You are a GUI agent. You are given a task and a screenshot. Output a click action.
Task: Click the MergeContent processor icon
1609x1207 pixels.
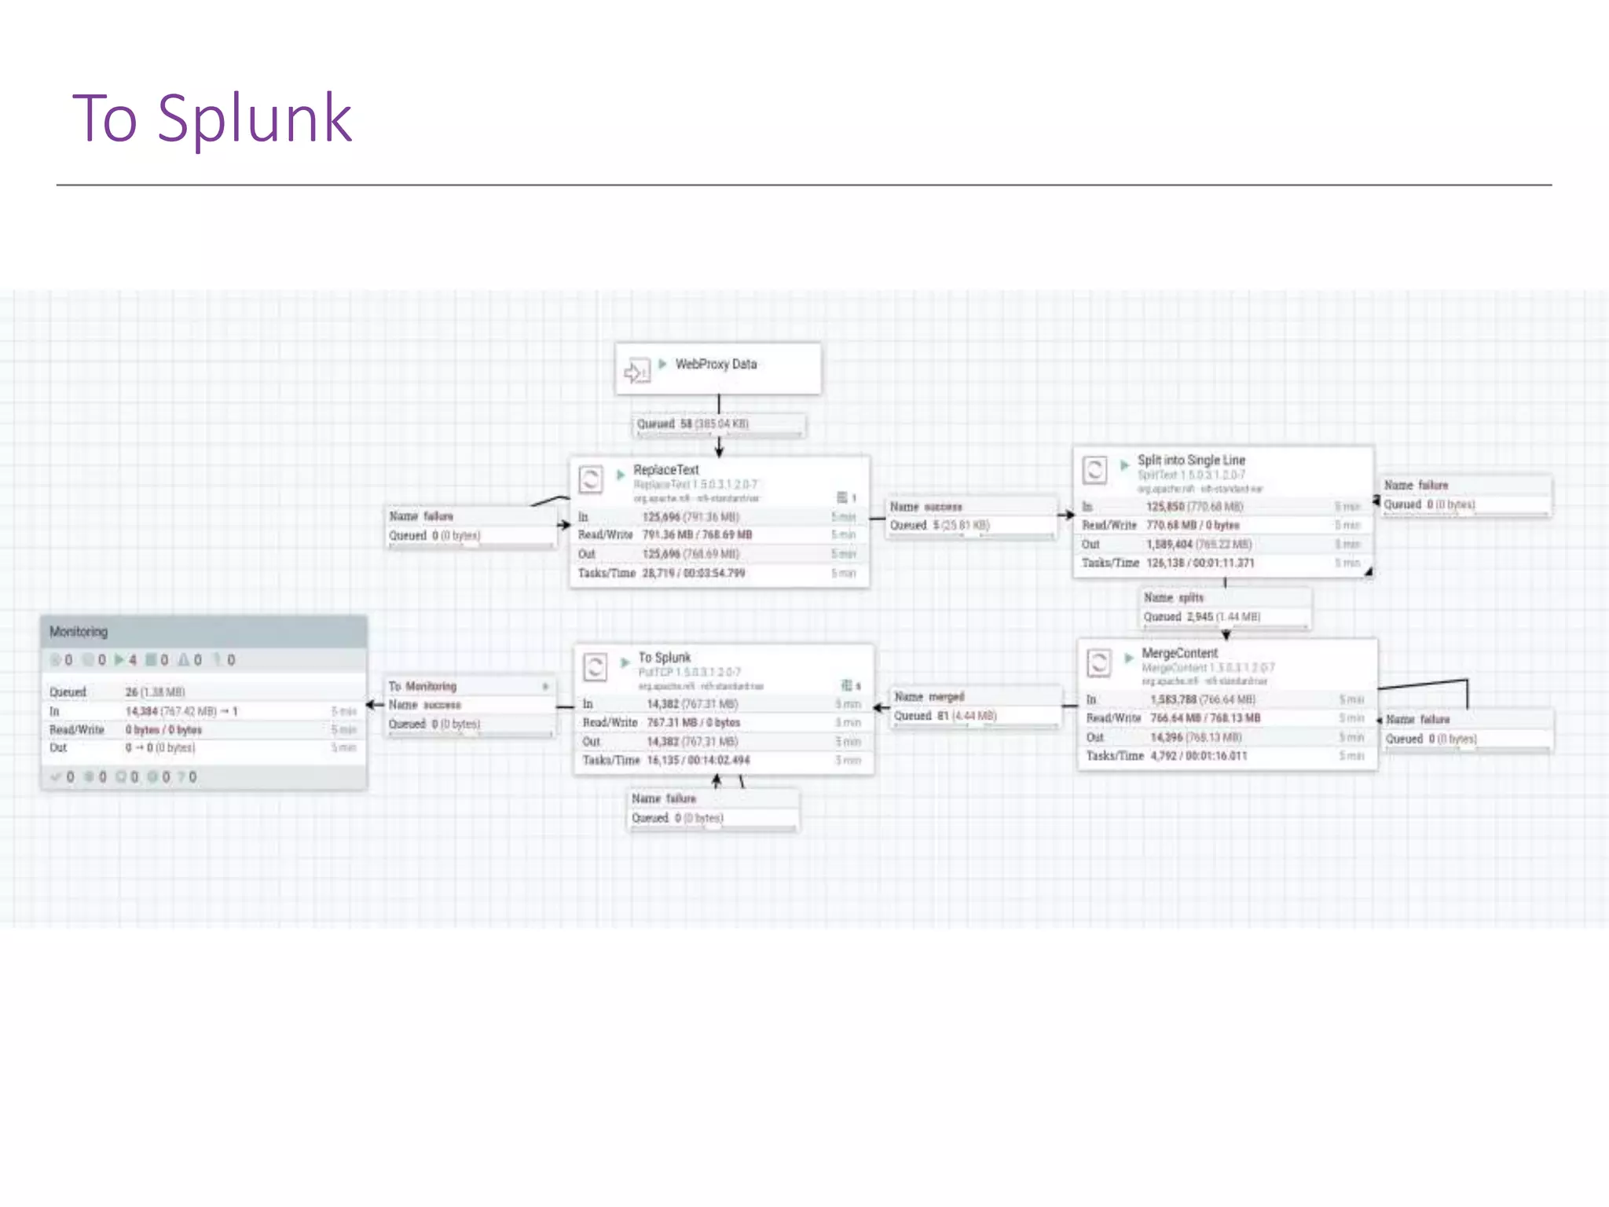[x=1098, y=663]
